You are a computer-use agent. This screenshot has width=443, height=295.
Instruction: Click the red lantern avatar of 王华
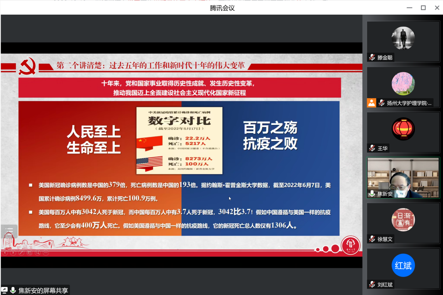(403, 129)
